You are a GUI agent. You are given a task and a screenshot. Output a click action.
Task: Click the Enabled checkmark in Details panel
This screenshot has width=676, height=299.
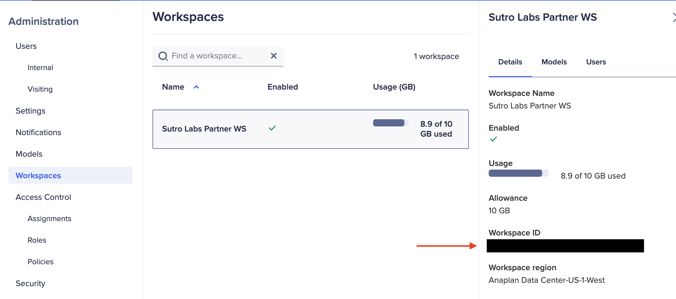tap(493, 139)
